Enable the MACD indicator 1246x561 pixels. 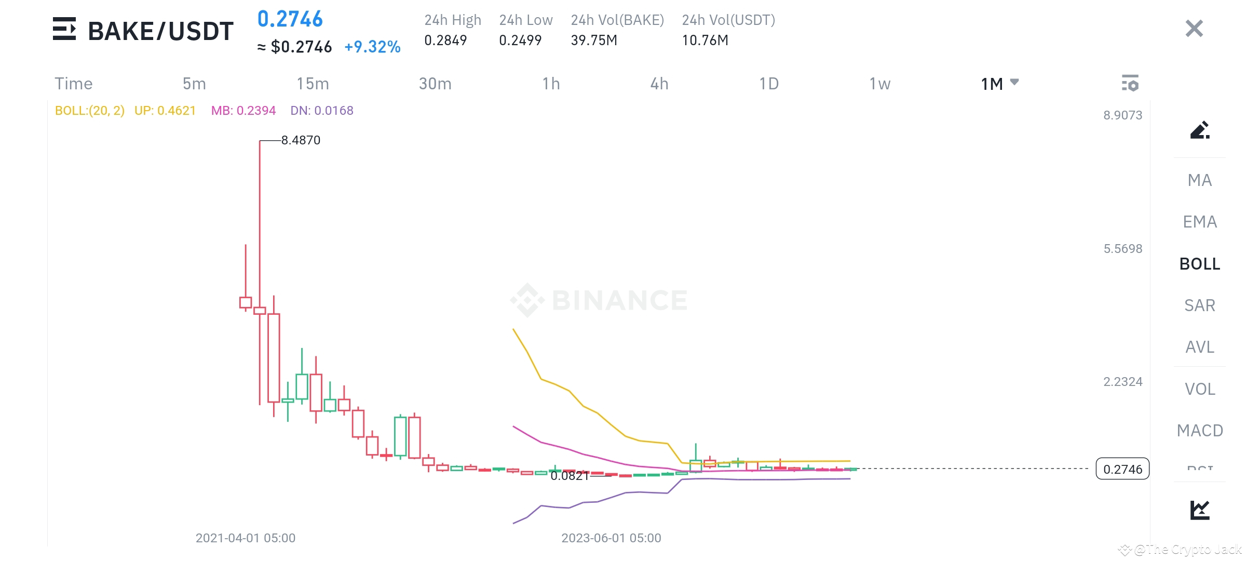1200,431
